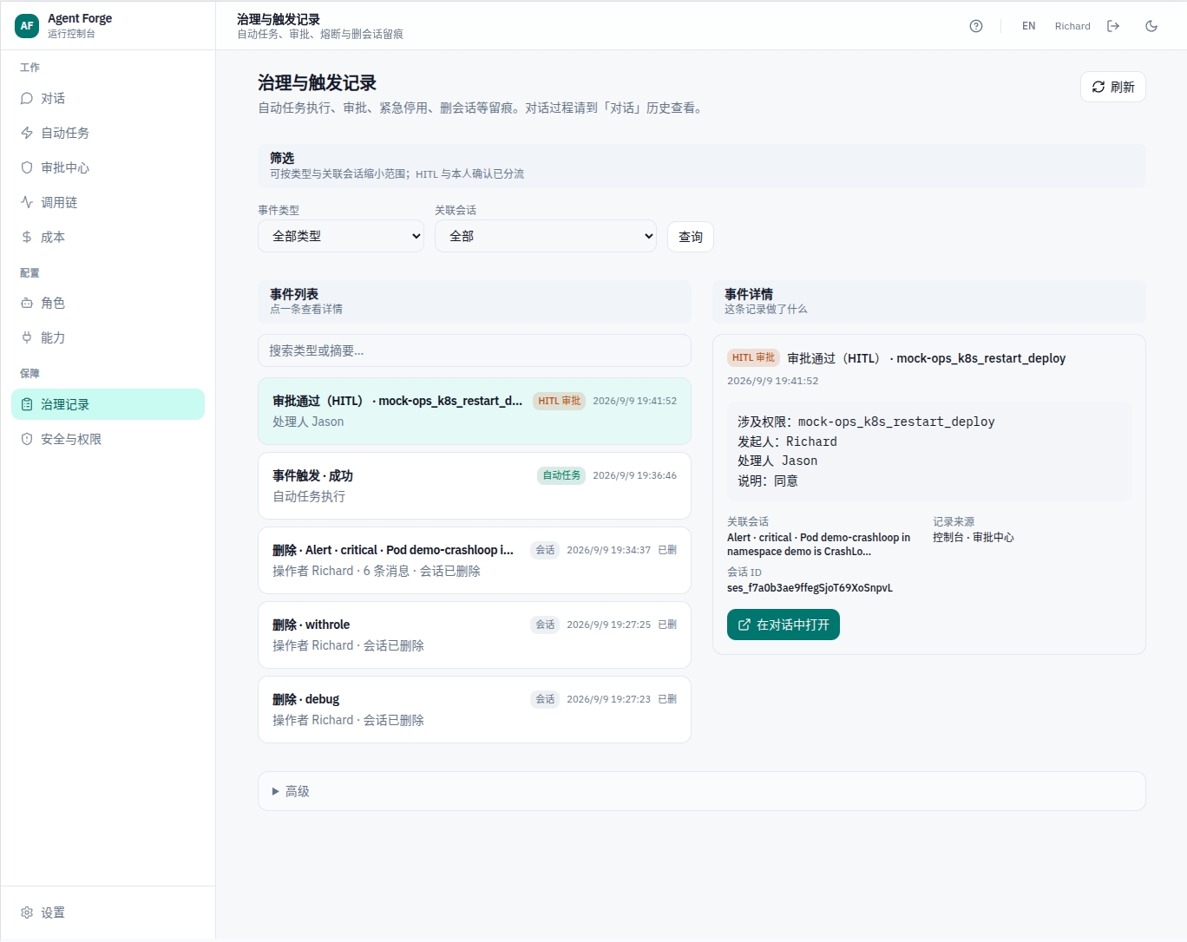Click the 在对话中打开 button
Viewport: 1187px width, 942px height.
point(784,625)
